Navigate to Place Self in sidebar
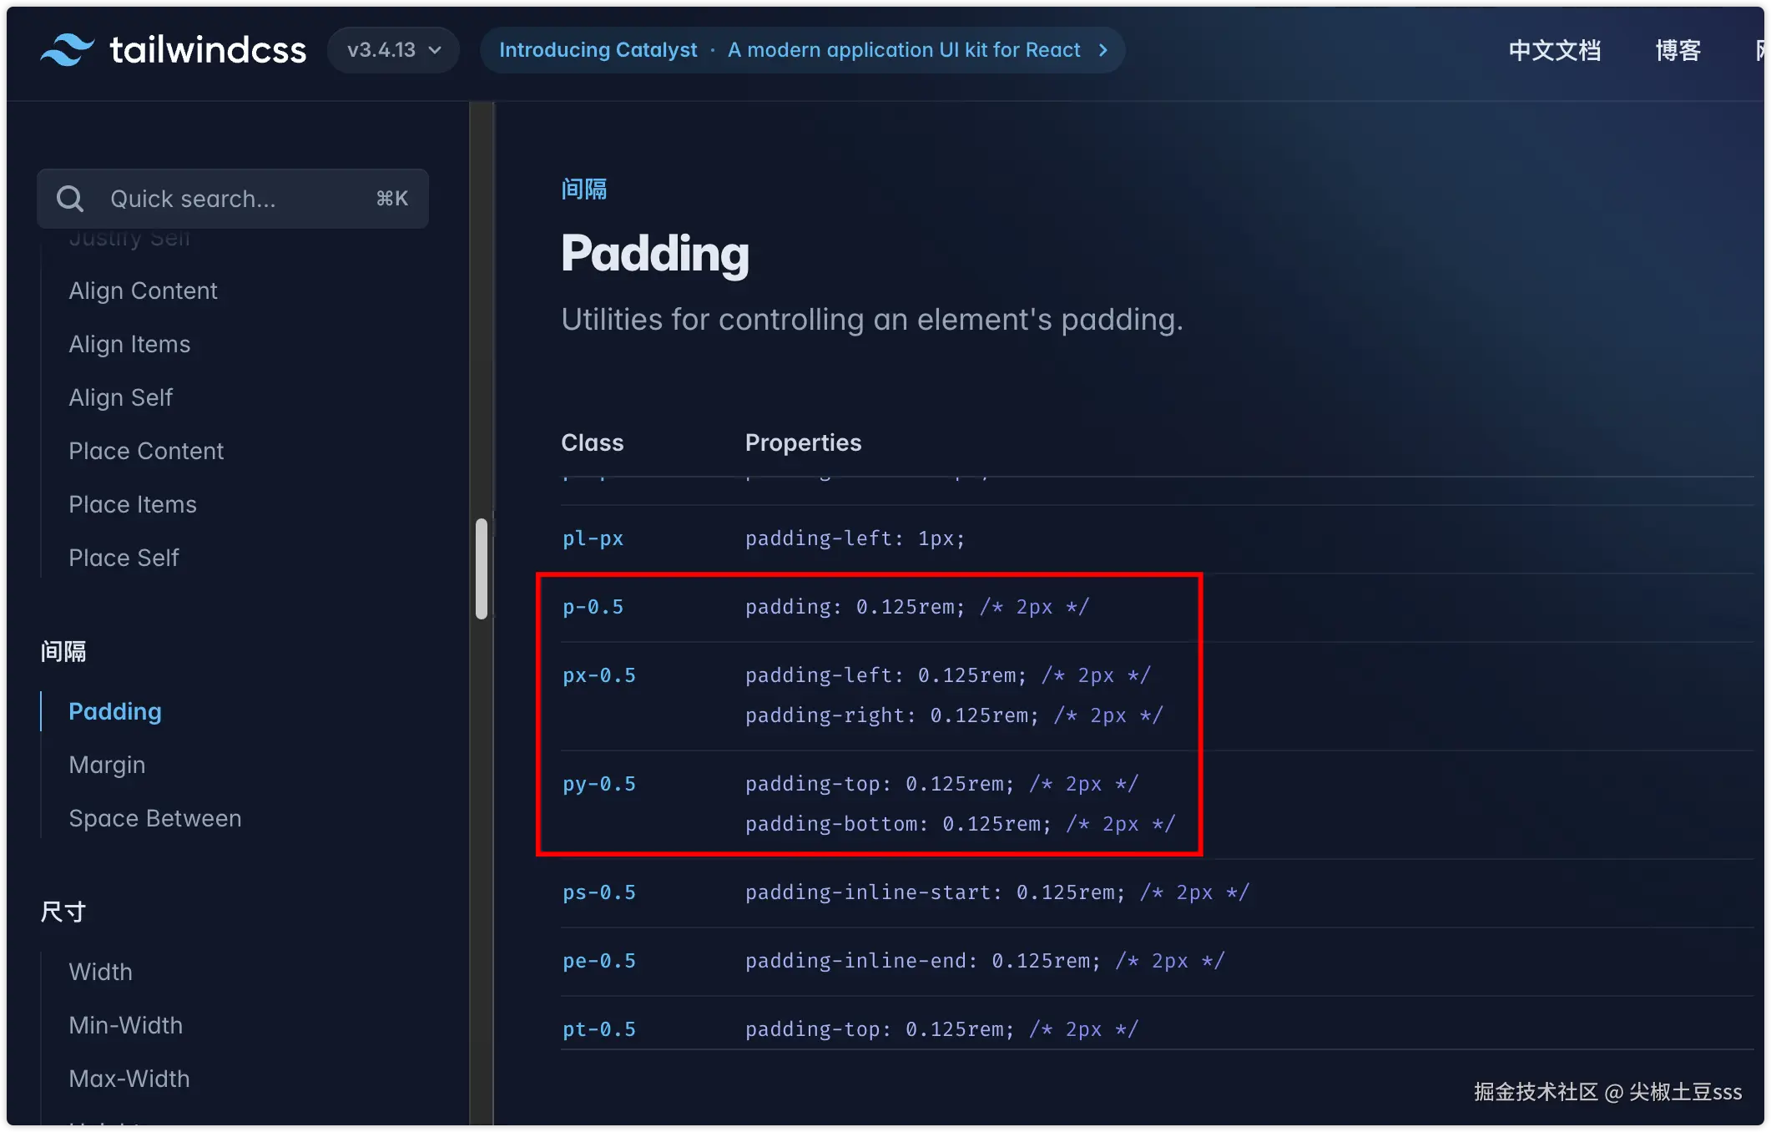This screenshot has width=1771, height=1132. coord(124,558)
